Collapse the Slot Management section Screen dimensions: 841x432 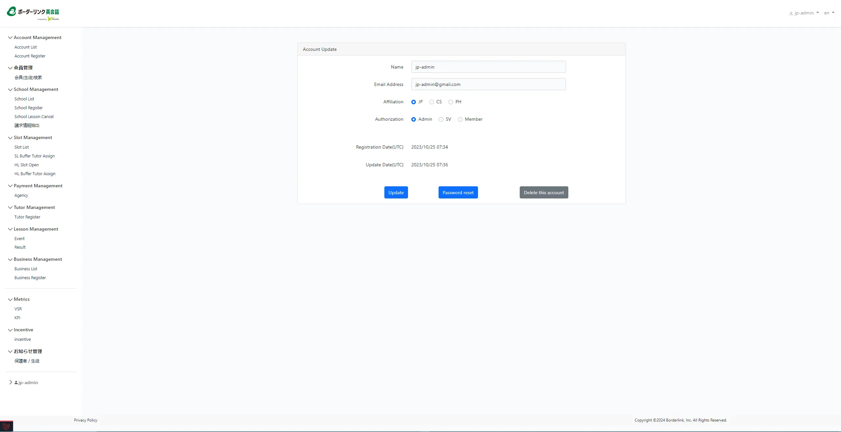tap(10, 138)
